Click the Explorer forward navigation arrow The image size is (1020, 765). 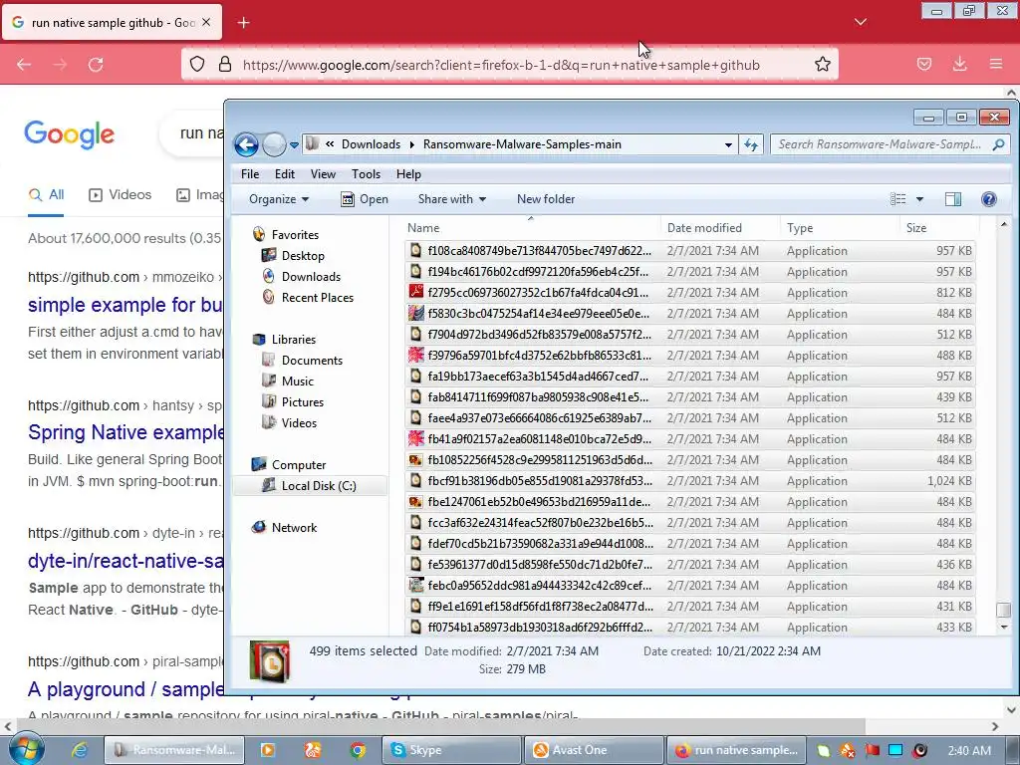click(274, 144)
